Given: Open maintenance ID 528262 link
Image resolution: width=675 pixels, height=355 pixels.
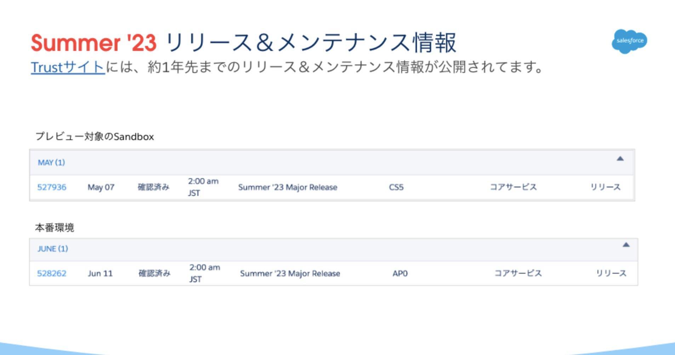Looking at the screenshot, I should pyautogui.click(x=52, y=273).
